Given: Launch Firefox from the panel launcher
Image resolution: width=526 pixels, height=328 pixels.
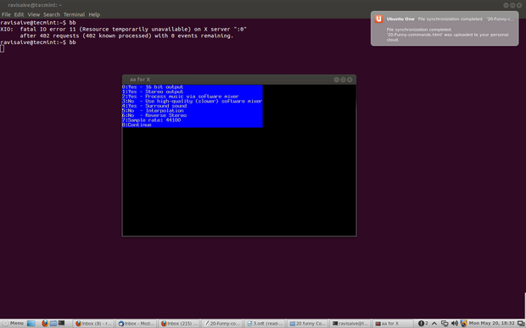Looking at the screenshot, I should point(45,323).
